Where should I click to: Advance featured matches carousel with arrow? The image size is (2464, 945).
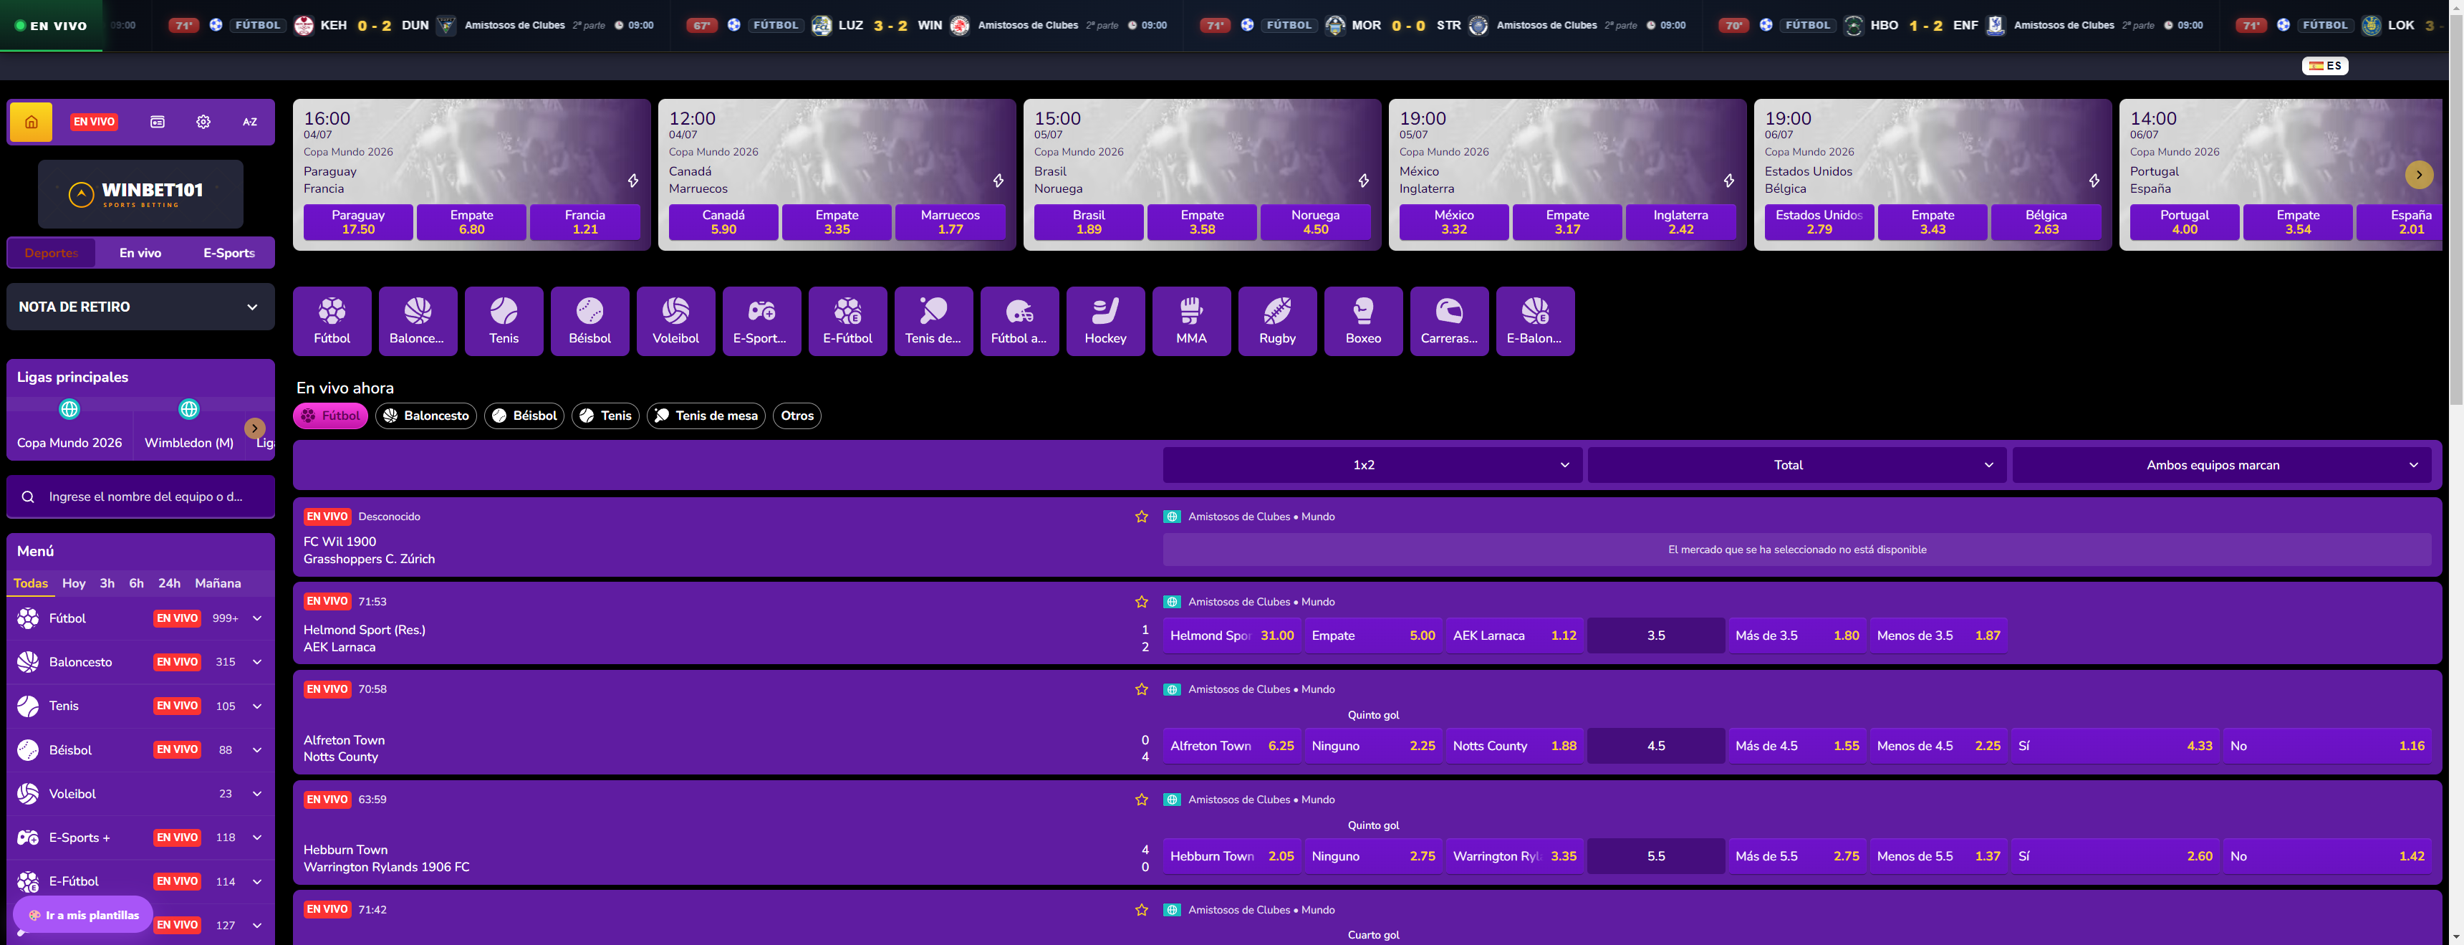coord(2419,174)
